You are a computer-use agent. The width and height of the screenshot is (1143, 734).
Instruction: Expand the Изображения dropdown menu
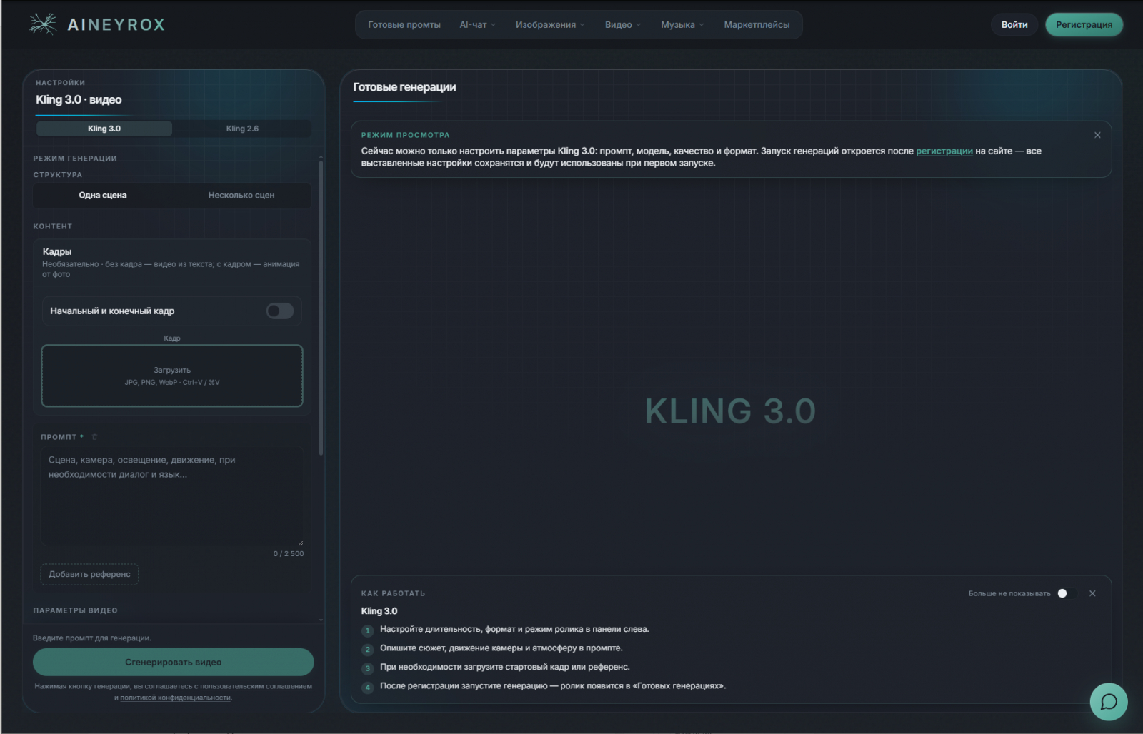pyautogui.click(x=550, y=25)
